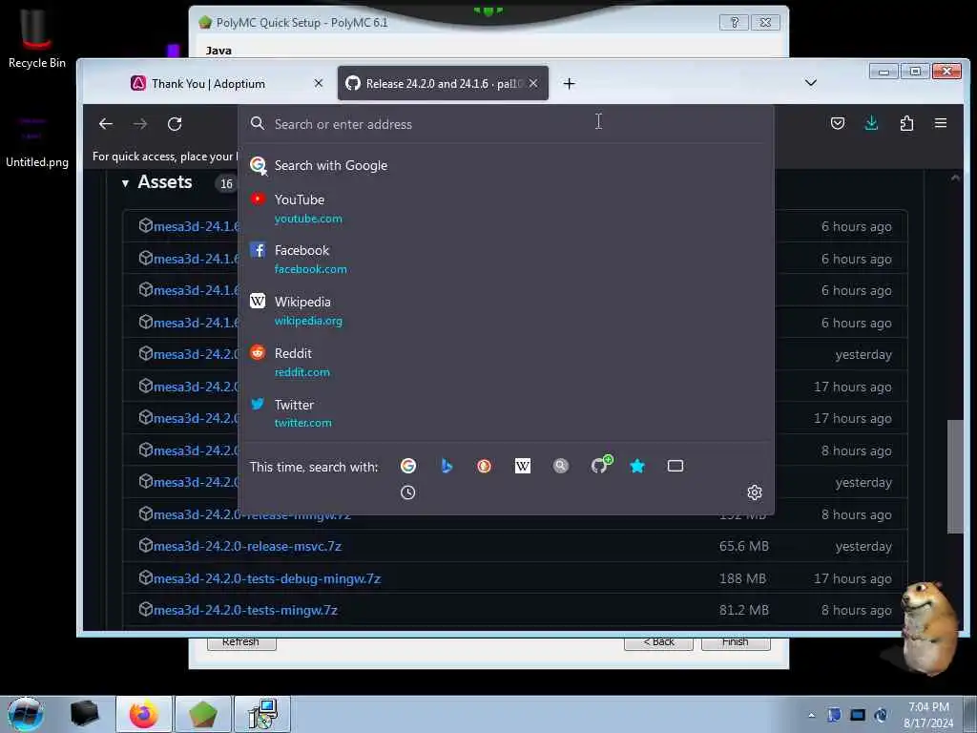977x733 pixels.
Task: Switch to Thank You Adoptium tab
Action: pyautogui.click(x=225, y=84)
